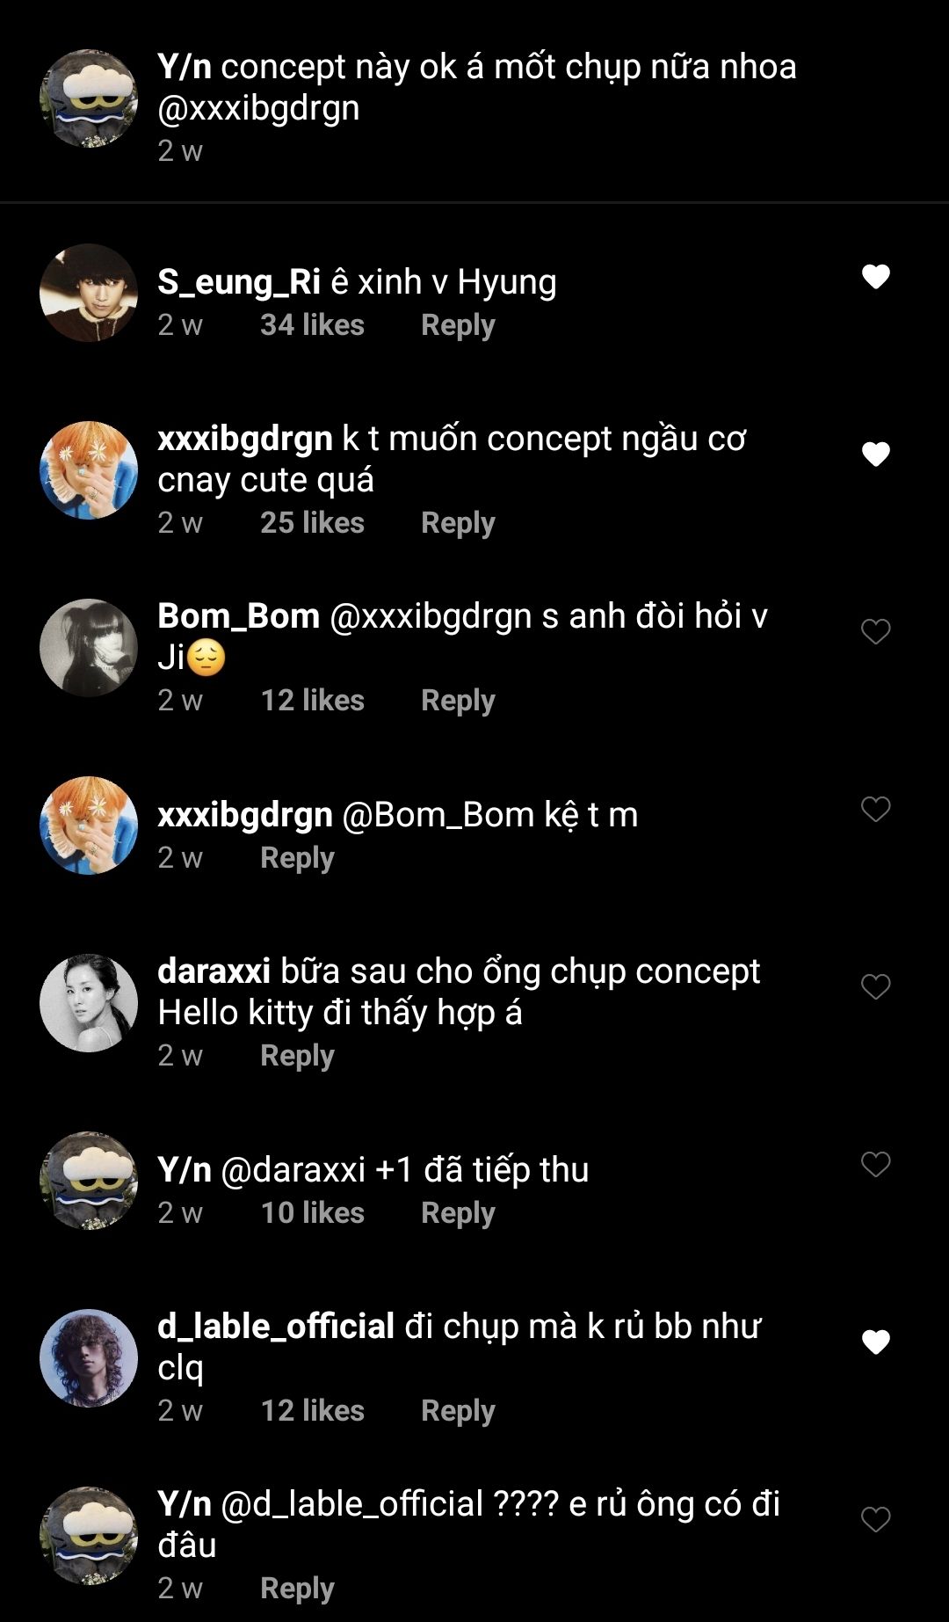Remove like from d_lable_official's comment
The height and width of the screenshot is (1622, 949).
point(875,1342)
